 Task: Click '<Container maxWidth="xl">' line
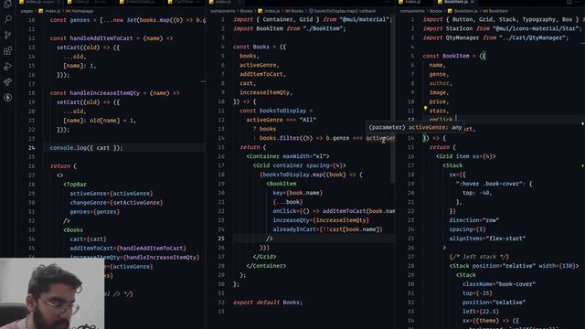[288, 156]
